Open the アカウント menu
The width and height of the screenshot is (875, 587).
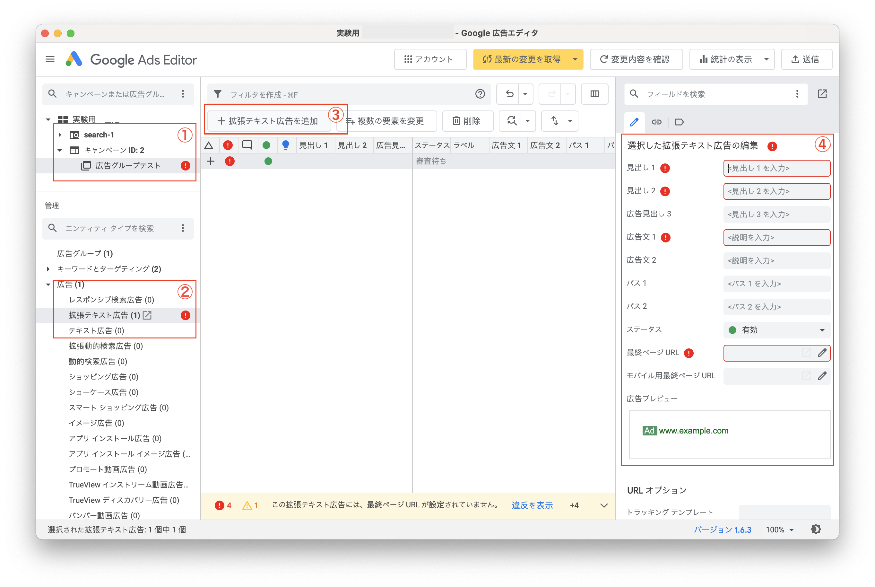pos(430,59)
